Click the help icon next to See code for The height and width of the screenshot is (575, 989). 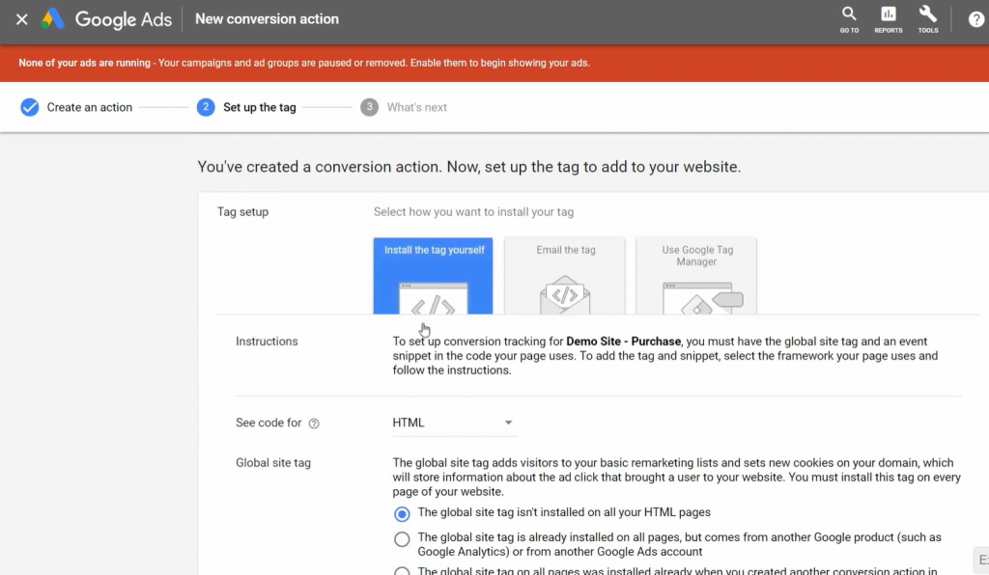pyautogui.click(x=314, y=424)
